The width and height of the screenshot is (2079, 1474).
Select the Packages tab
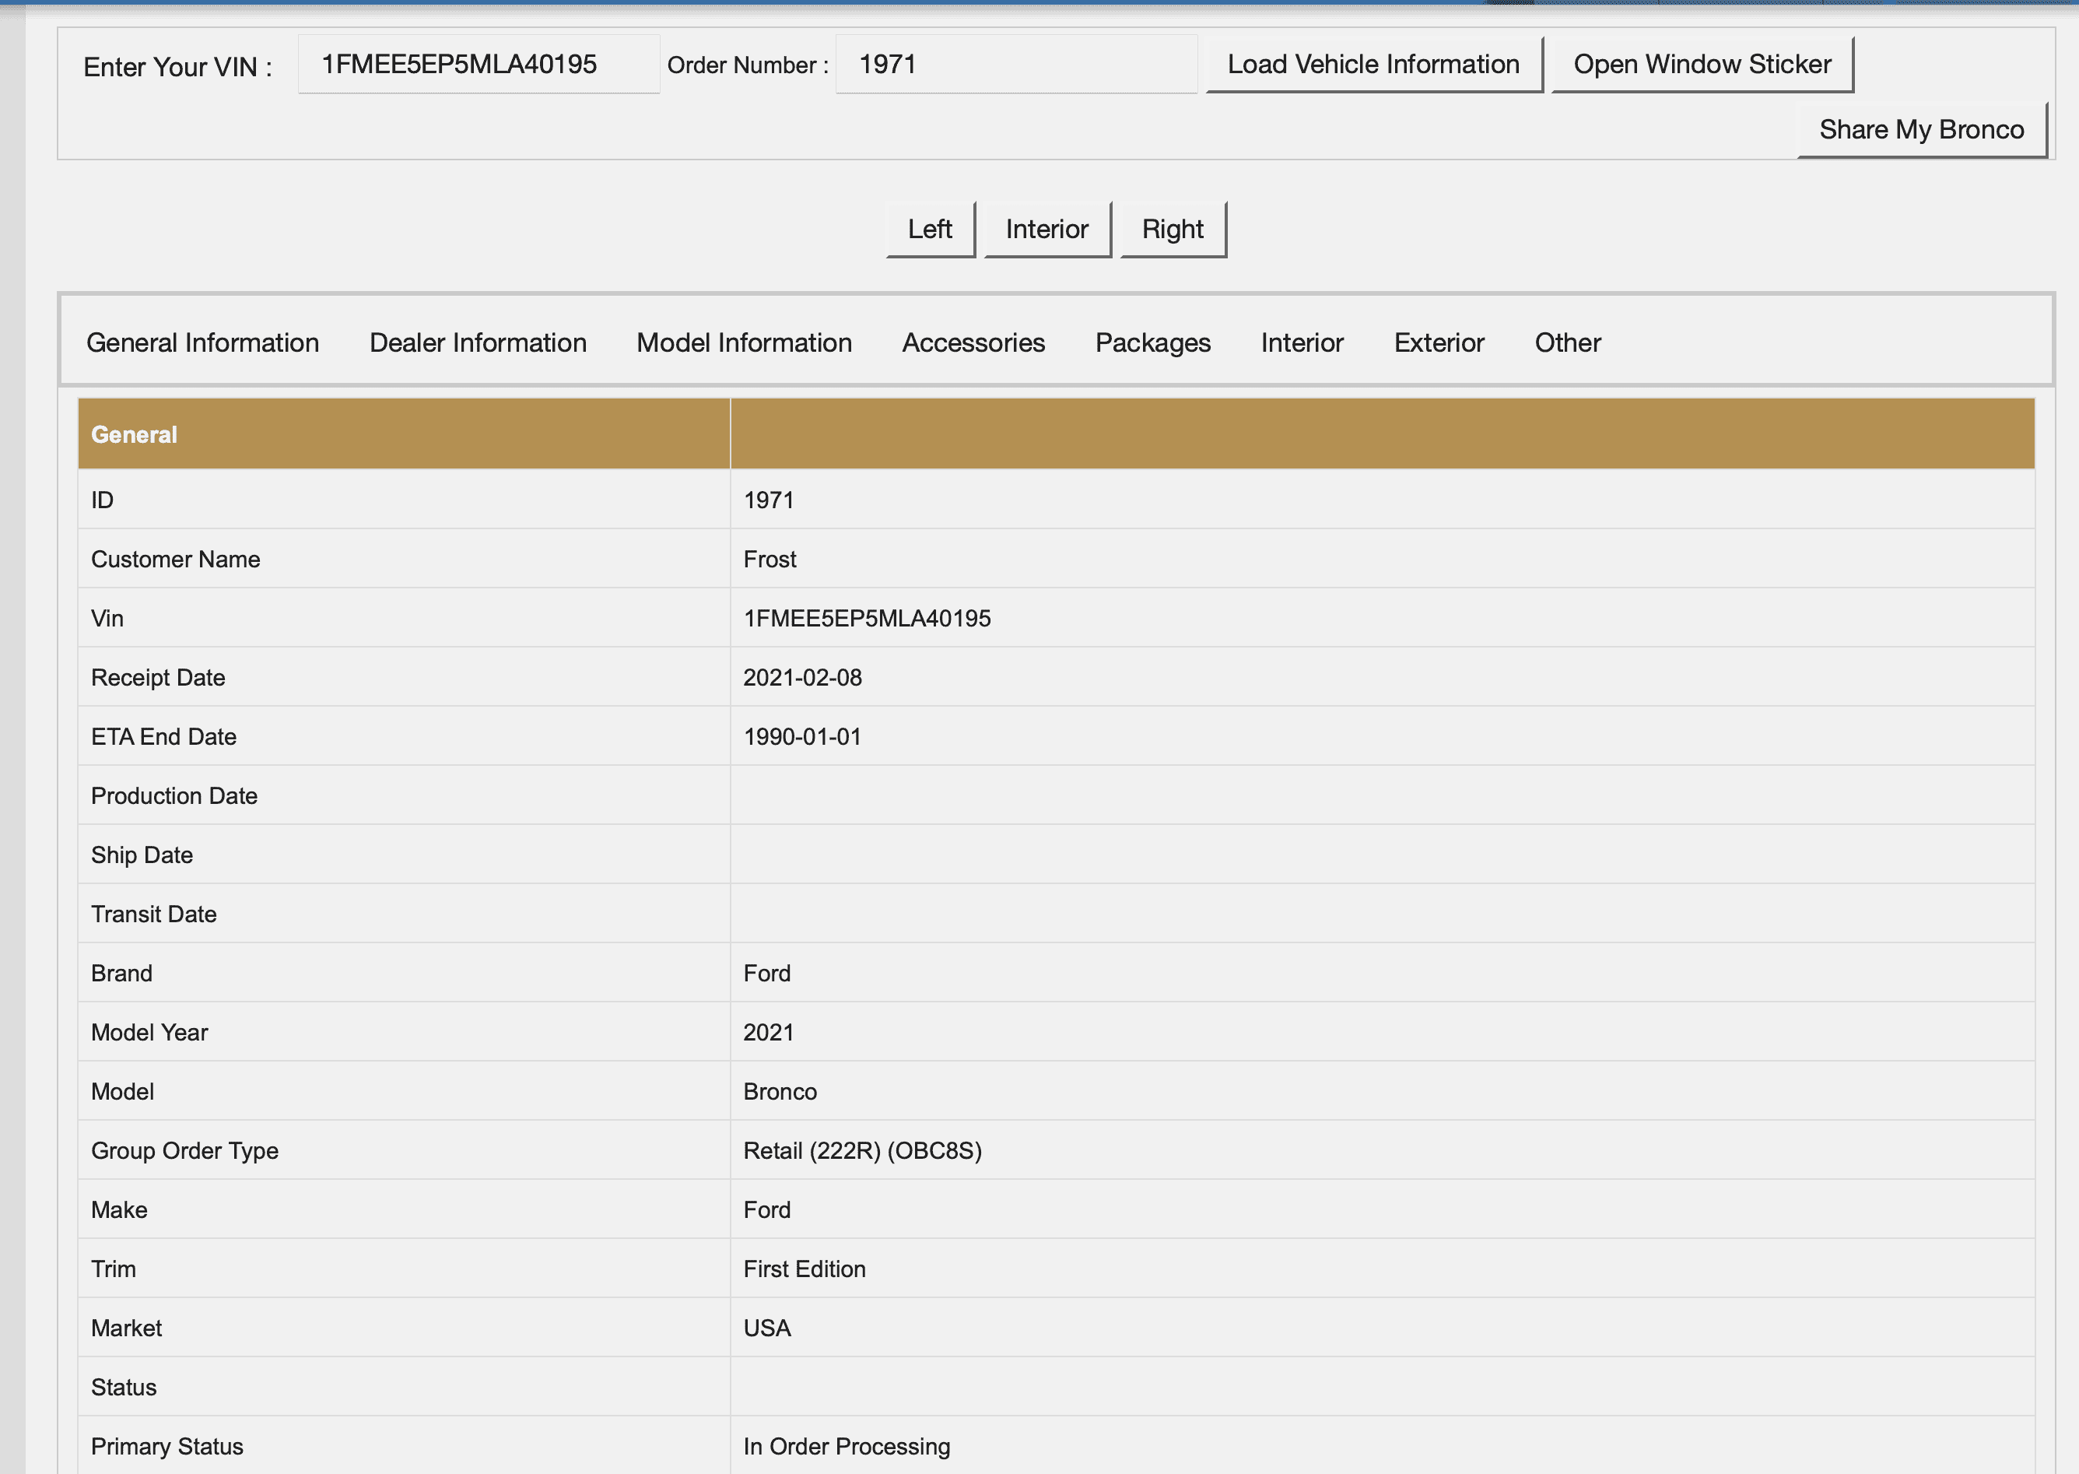tap(1152, 343)
